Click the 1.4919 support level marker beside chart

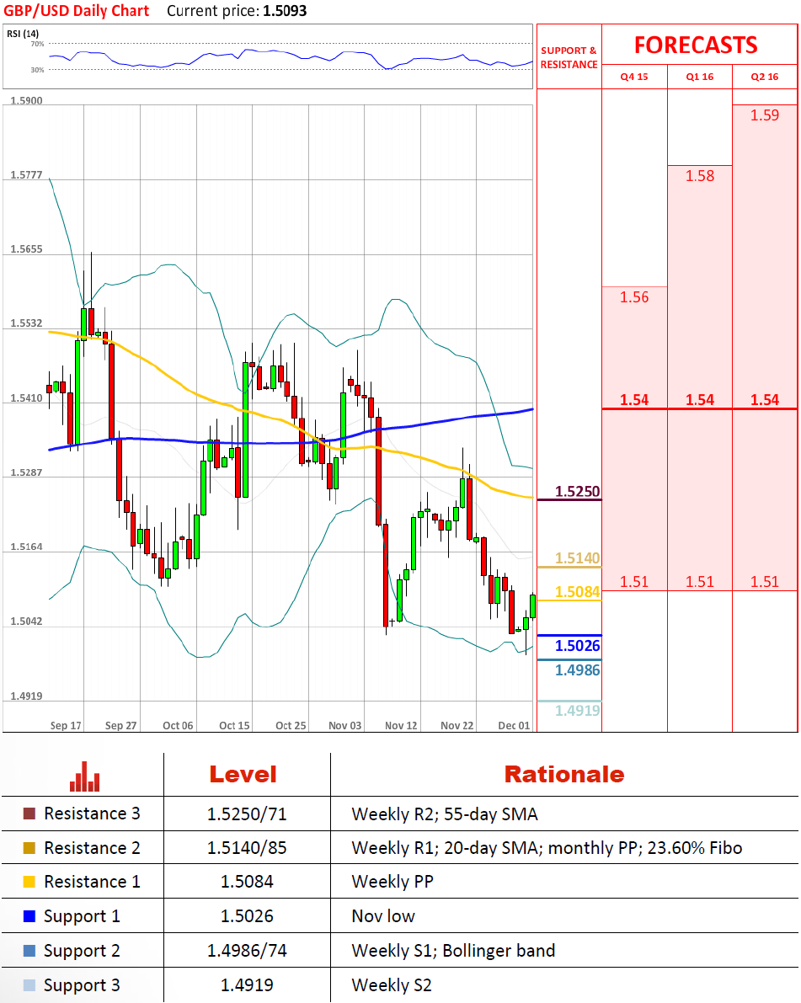point(577,710)
